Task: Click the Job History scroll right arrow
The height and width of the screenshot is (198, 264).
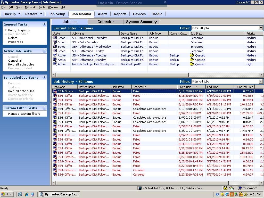Action: (x=261, y=183)
